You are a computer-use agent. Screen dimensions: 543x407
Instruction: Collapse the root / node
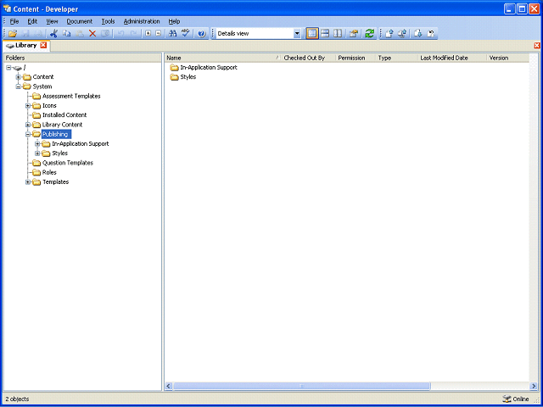pos(8,68)
